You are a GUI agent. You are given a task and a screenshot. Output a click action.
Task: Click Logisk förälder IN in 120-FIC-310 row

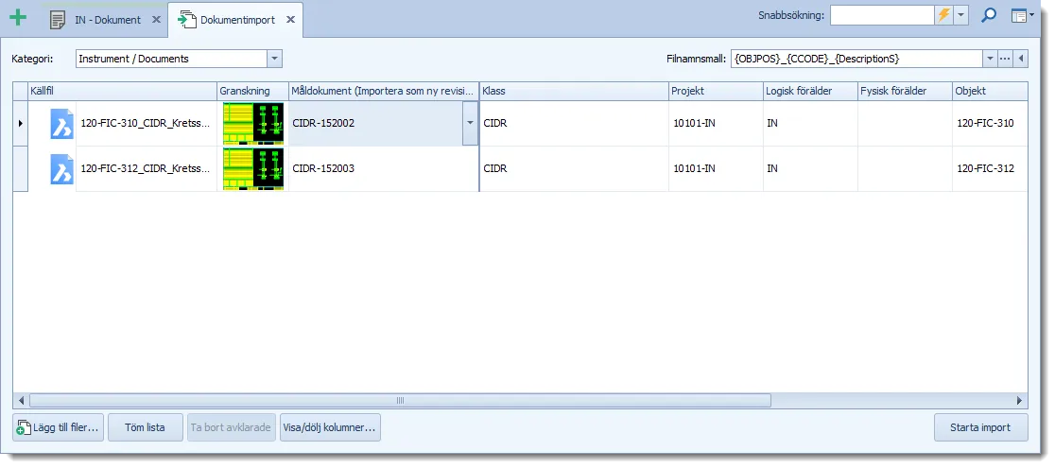point(809,123)
